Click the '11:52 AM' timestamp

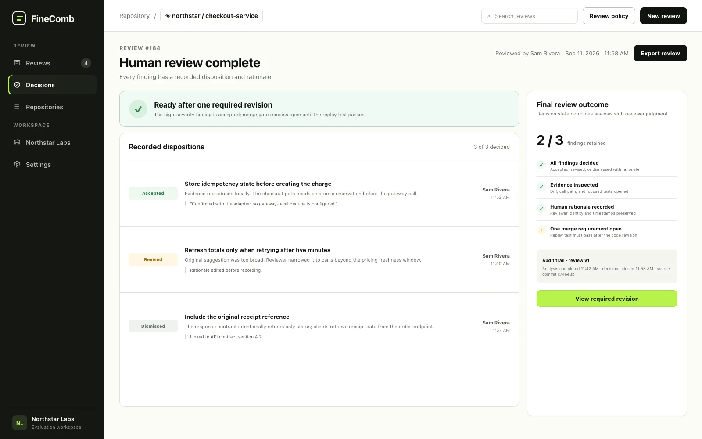point(500,198)
